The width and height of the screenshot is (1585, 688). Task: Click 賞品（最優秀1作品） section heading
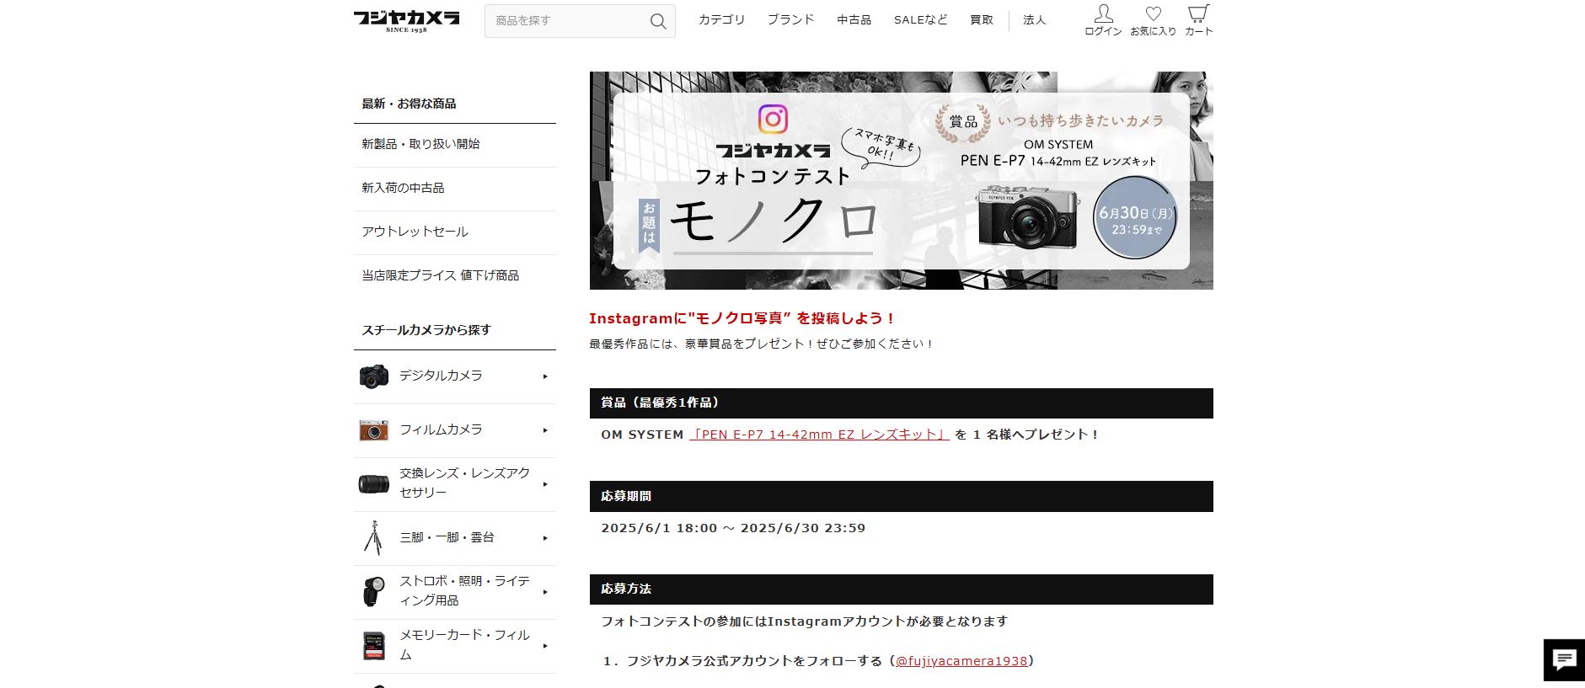[901, 403]
